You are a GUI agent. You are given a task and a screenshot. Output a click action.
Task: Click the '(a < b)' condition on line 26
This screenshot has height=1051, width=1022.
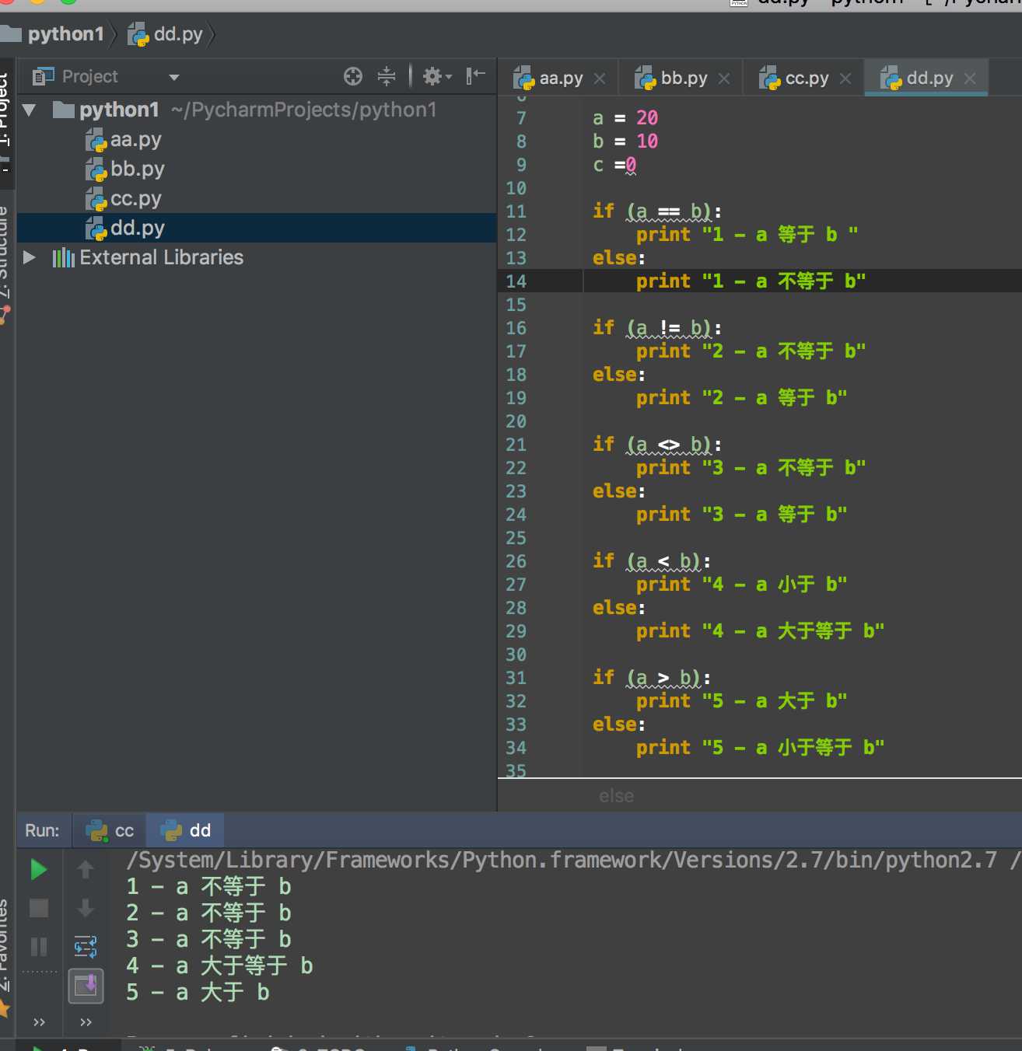[663, 561]
